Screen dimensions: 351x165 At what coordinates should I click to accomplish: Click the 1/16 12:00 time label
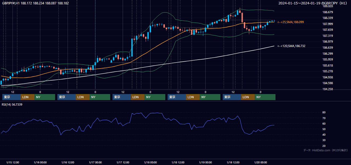tap(68, 163)
